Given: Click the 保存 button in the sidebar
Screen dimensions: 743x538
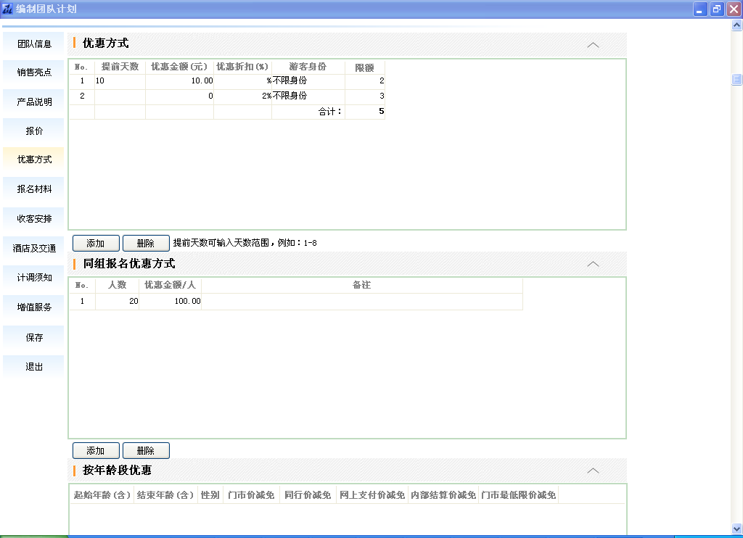Looking at the screenshot, I should point(34,338).
